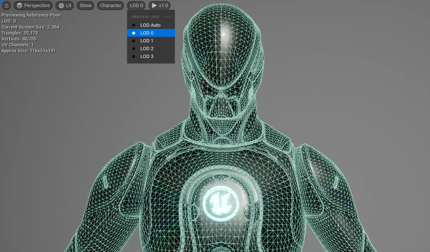Click the 'Triangles: 92,178' stat text

click(x=20, y=33)
